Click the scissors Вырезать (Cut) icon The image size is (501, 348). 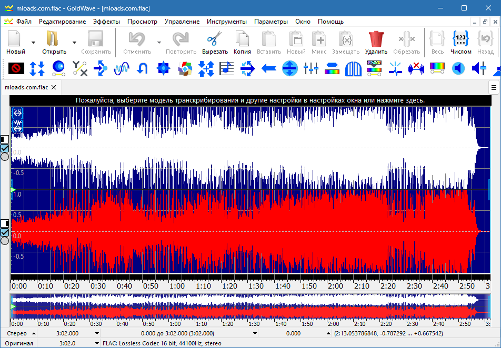click(x=214, y=38)
